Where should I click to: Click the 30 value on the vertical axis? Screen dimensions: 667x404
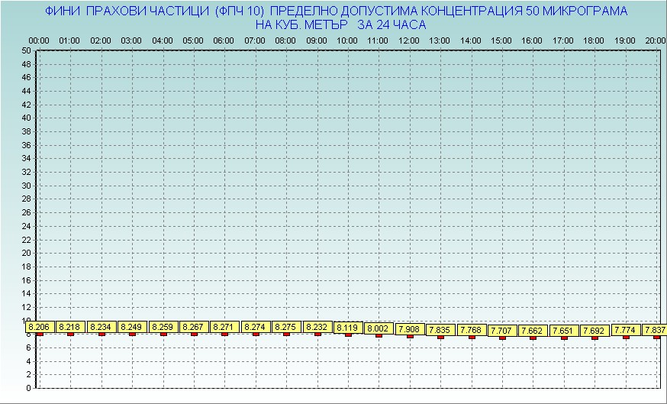[x=27, y=186]
